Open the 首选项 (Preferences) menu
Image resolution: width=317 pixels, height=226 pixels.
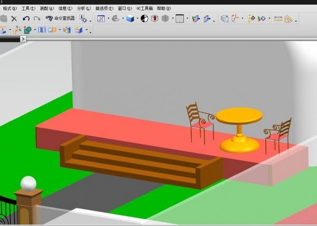point(104,8)
